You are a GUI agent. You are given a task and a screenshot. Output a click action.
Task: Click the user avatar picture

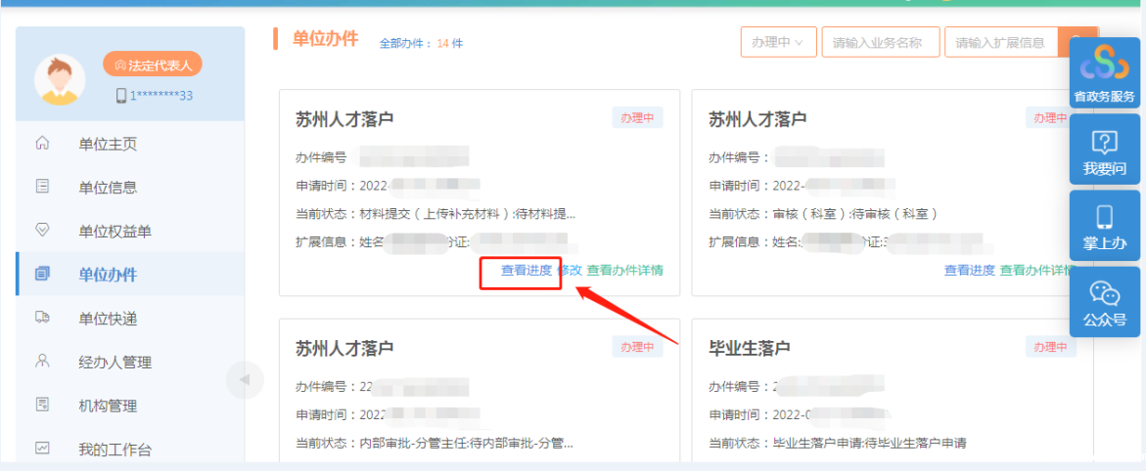pos(60,80)
